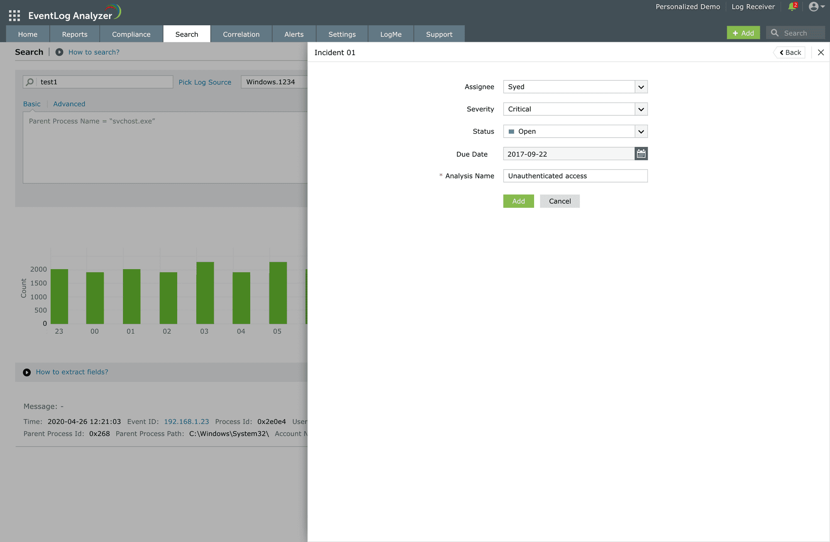Screen dimensions: 830x542
Task: Click the notification bell icon
Action: pyautogui.click(x=792, y=7)
